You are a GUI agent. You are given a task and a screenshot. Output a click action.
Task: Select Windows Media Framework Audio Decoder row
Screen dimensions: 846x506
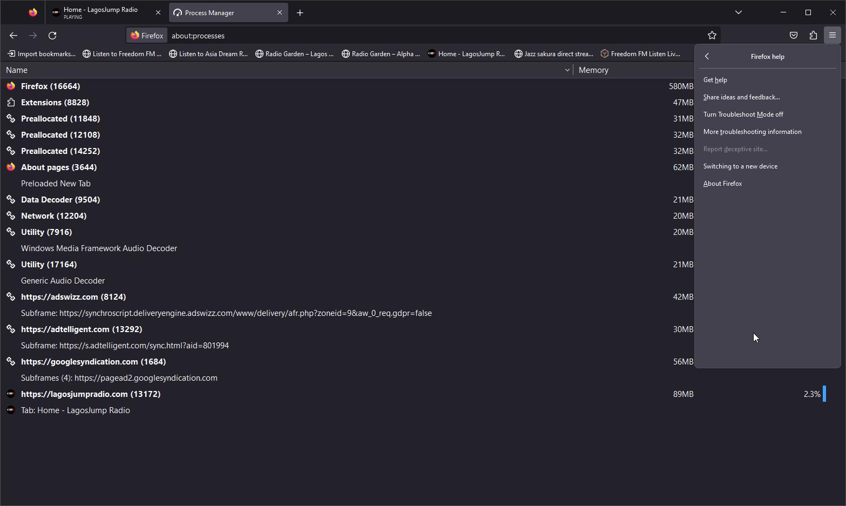(347, 248)
